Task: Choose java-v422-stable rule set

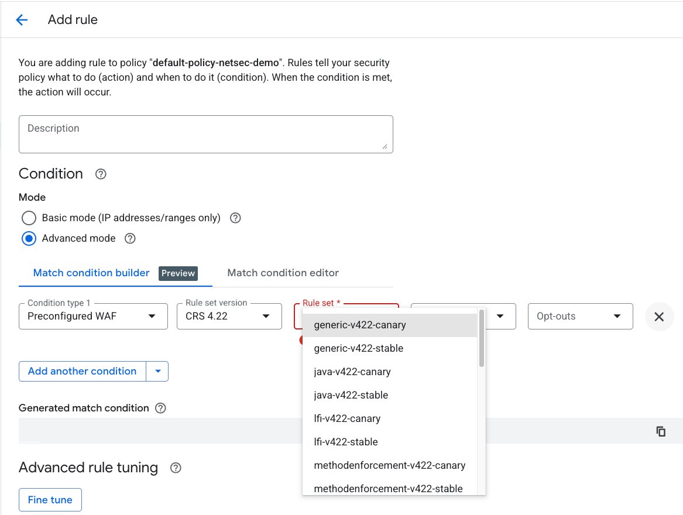Action: pos(390,395)
